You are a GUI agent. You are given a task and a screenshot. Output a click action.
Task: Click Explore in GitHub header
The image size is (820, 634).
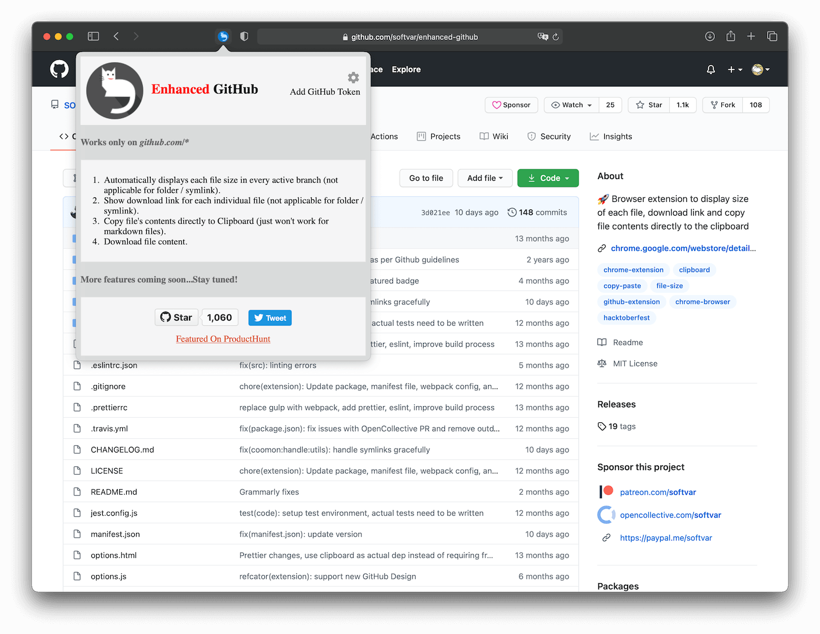click(406, 70)
